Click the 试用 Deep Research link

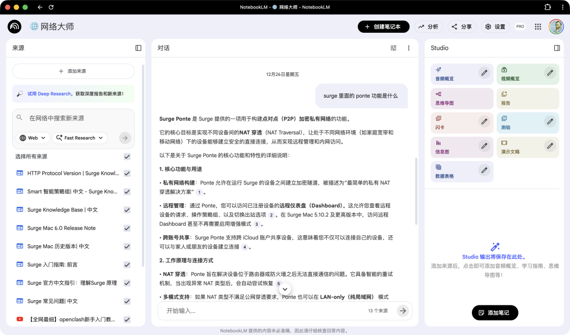tap(49, 94)
